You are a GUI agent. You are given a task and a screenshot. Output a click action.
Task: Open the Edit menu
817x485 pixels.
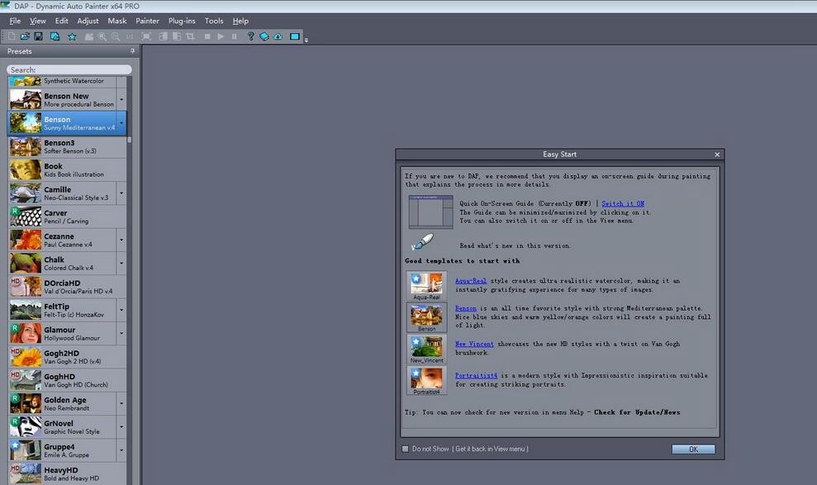(x=61, y=21)
